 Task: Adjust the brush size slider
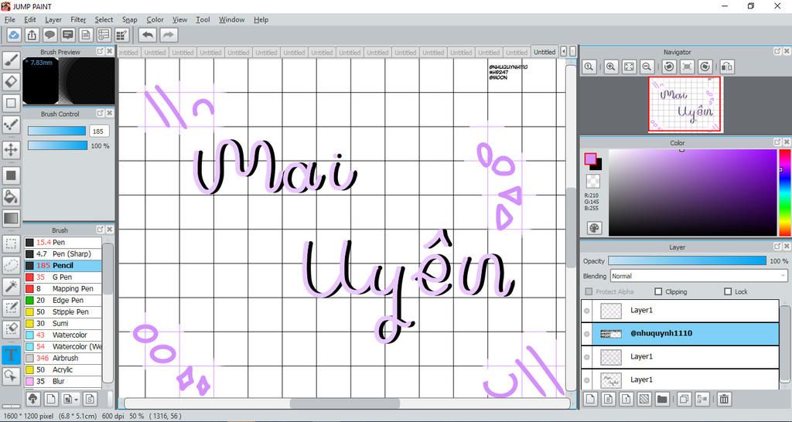pyautogui.click(x=57, y=131)
